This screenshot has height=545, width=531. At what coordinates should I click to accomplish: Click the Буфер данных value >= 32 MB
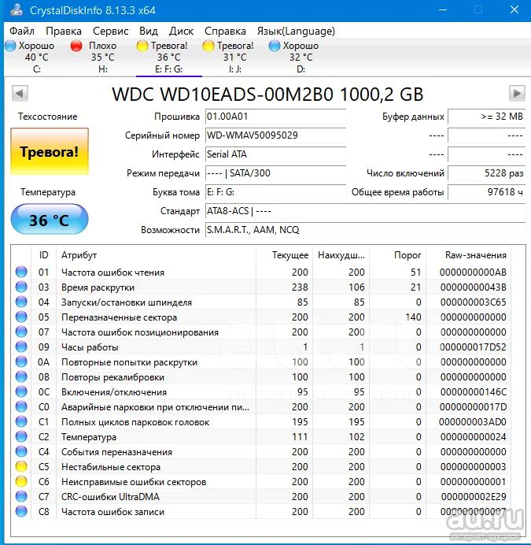(486, 117)
